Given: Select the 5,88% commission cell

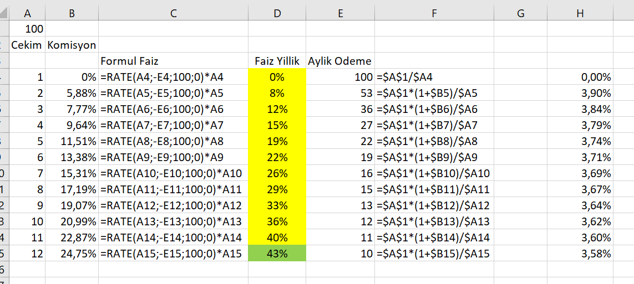Looking at the screenshot, I should [72, 93].
